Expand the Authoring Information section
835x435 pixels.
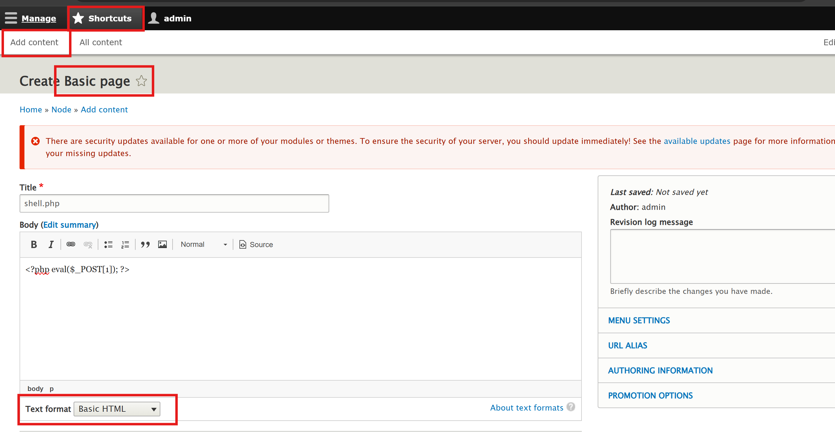[x=660, y=371]
